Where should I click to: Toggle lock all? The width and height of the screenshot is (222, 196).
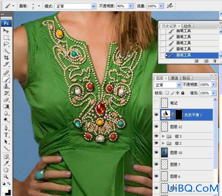[x=183, y=93]
